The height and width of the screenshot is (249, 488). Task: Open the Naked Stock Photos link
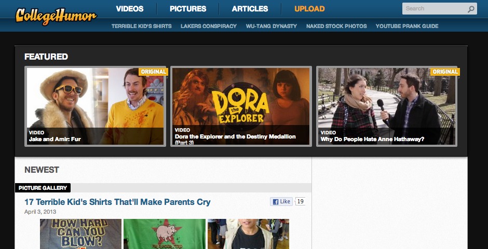[x=336, y=26]
